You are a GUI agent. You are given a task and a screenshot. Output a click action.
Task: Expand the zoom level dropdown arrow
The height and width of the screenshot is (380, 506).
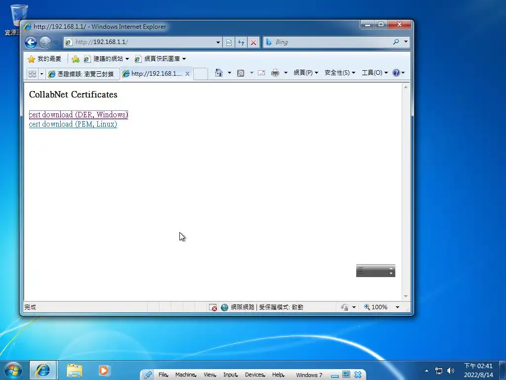point(398,307)
